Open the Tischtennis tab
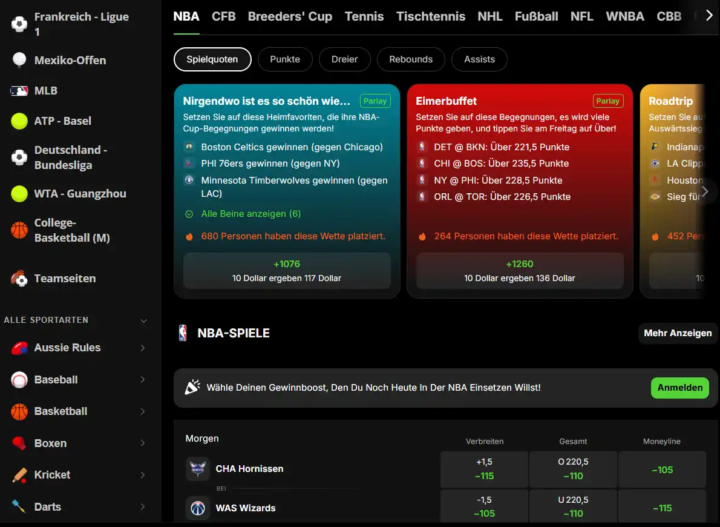The width and height of the screenshot is (720, 527). [431, 16]
